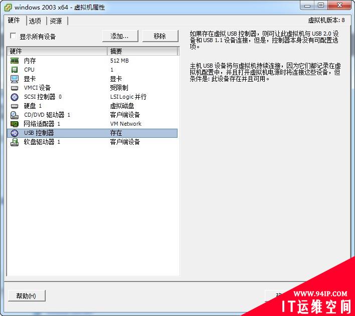The height and width of the screenshot is (316, 355).
Task: Select the VMCI 设备 row label
Action: pos(38,88)
